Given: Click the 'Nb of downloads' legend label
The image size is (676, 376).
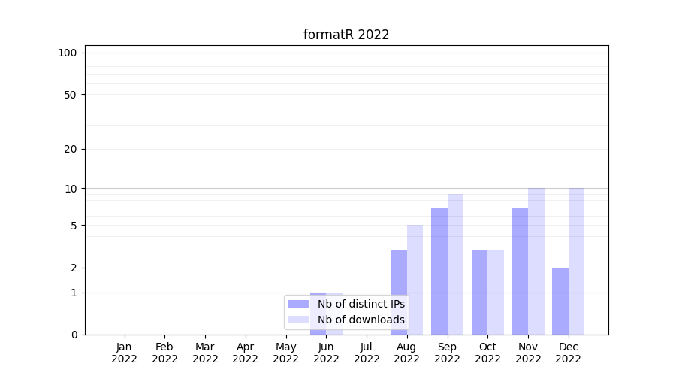Looking at the screenshot, I should 361,320.
